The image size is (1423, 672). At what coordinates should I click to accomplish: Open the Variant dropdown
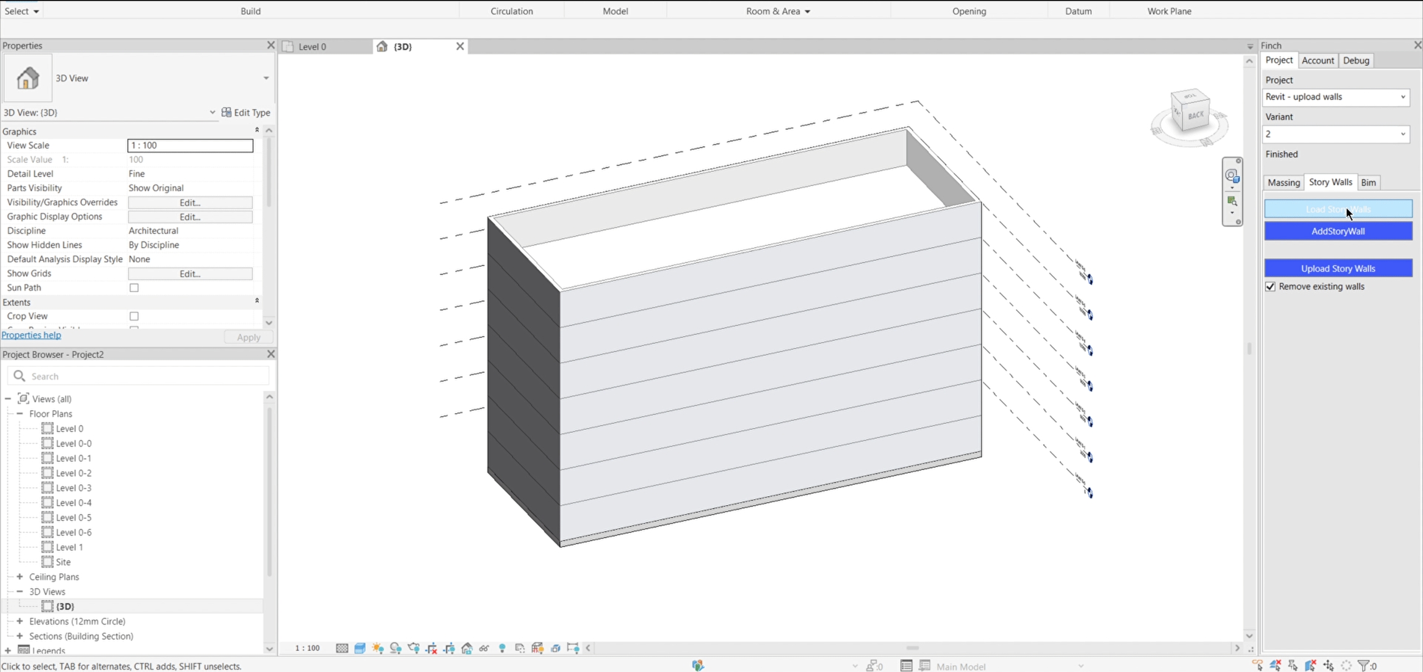pos(1336,134)
